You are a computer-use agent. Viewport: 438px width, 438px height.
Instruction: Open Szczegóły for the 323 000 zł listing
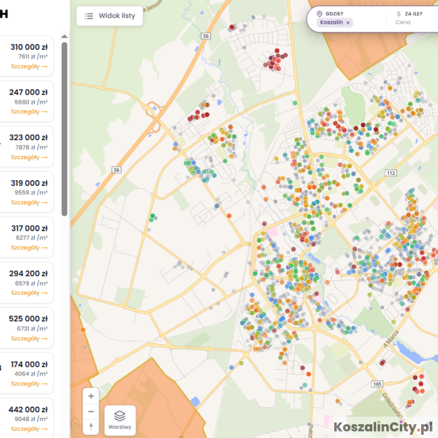pyautogui.click(x=29, y=157)
